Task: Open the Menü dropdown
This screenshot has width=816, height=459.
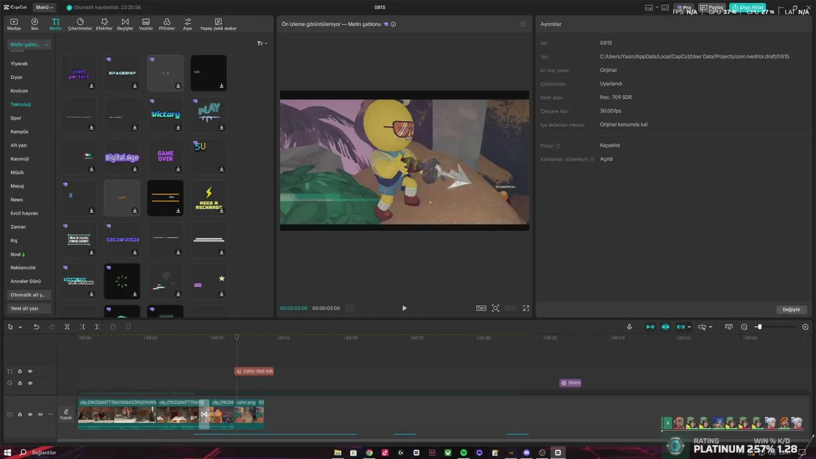Action: click(x=44, y=7)
